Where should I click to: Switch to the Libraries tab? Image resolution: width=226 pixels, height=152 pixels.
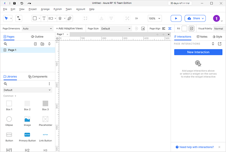(x=10, y=77)
